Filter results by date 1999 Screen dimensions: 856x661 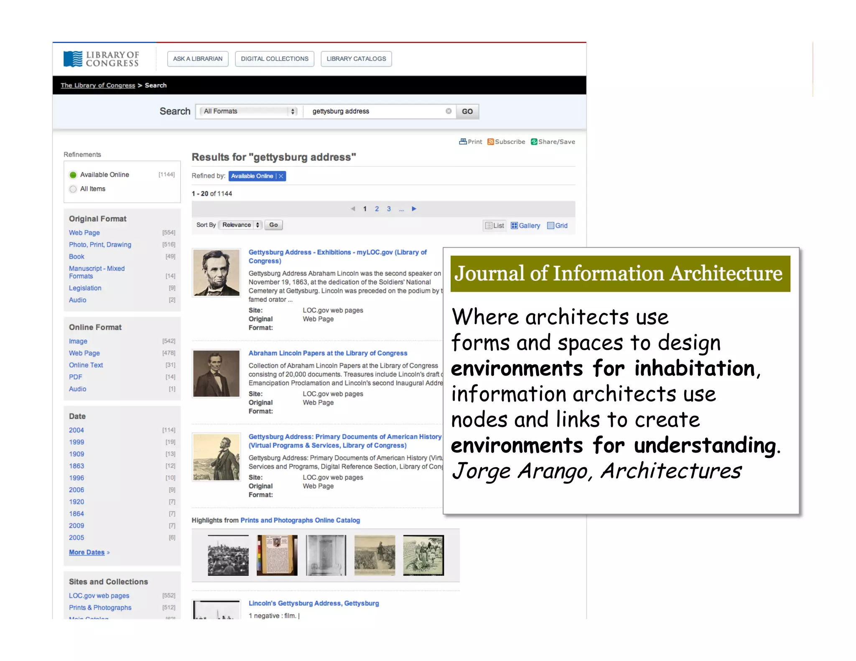tap(76, 442)
